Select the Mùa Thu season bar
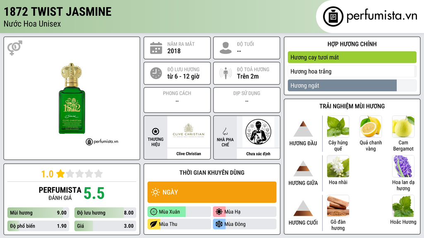Screen dimensions: 424x238 click(x=179, y=224)
